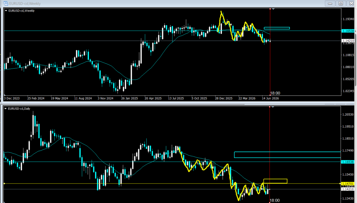
Task: Click the gray chart shift marker on Daily chart
Action: coord(273,107)
